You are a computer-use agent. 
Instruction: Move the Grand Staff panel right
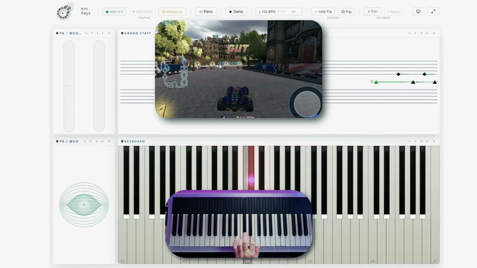[x=427, y=33]
